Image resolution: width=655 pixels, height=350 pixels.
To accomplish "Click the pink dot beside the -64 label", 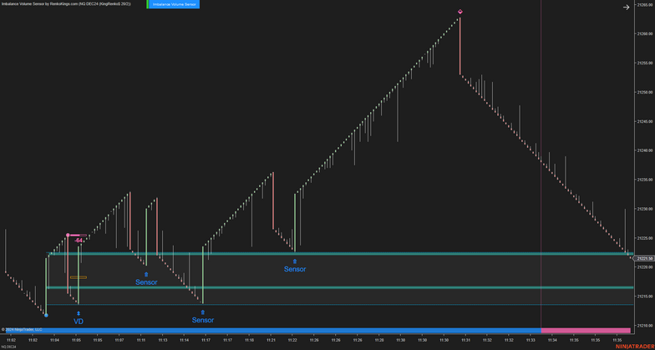I will (x=68, y=236).
